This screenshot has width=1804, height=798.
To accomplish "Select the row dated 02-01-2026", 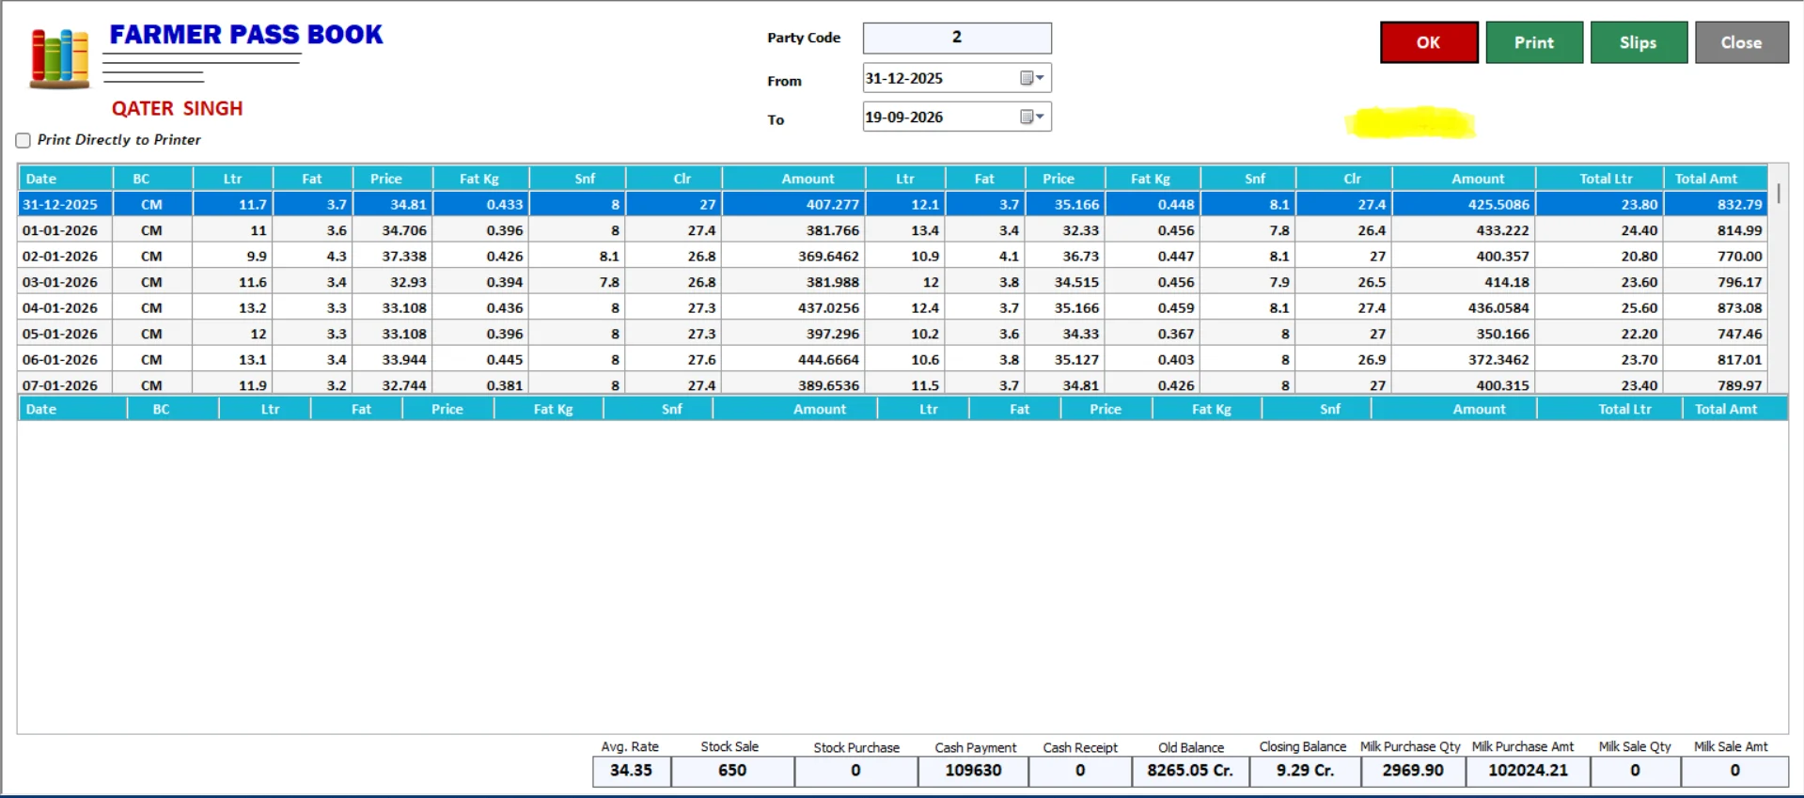I will [893, 256].
